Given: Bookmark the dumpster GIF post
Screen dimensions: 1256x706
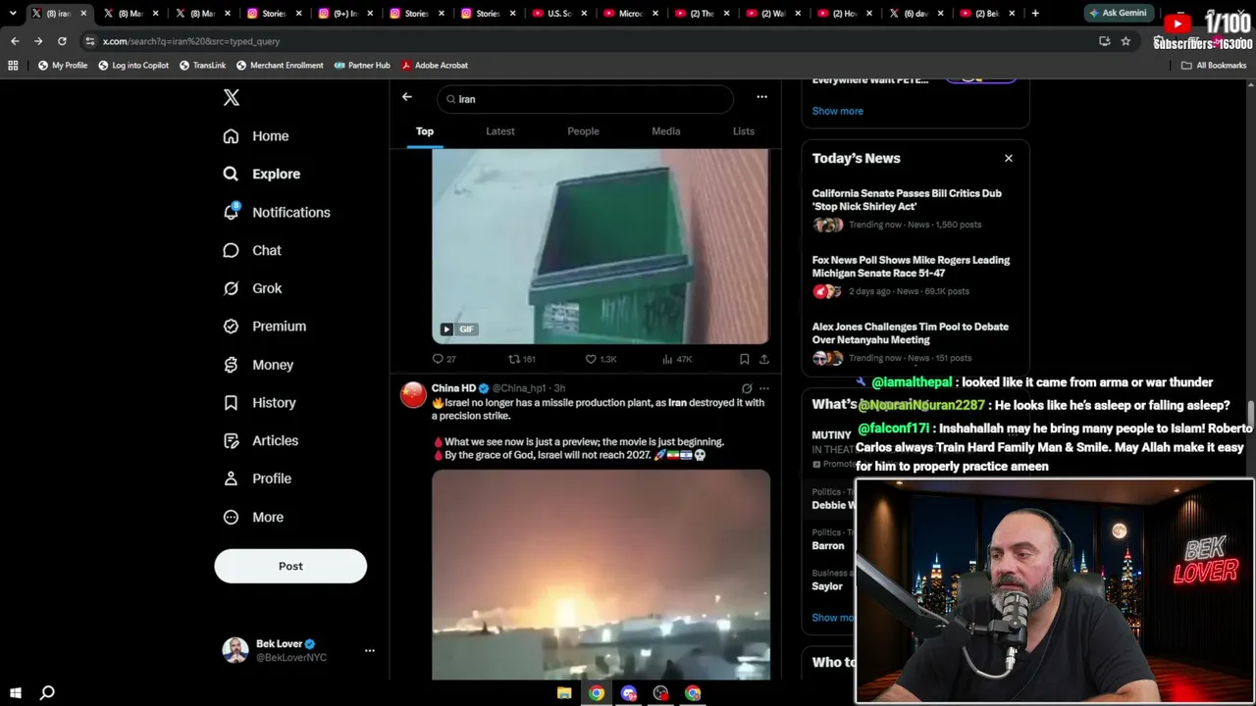Looking at the screenshot, I should coord(745,359).
